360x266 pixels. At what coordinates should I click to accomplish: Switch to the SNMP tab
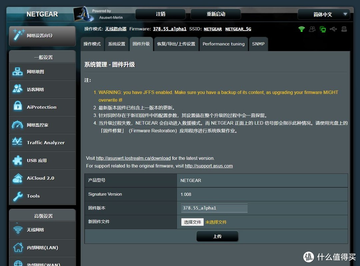coord(258,44)
